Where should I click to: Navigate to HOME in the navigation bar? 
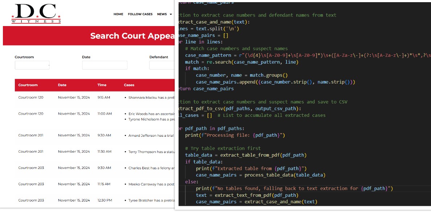point(118,14)
